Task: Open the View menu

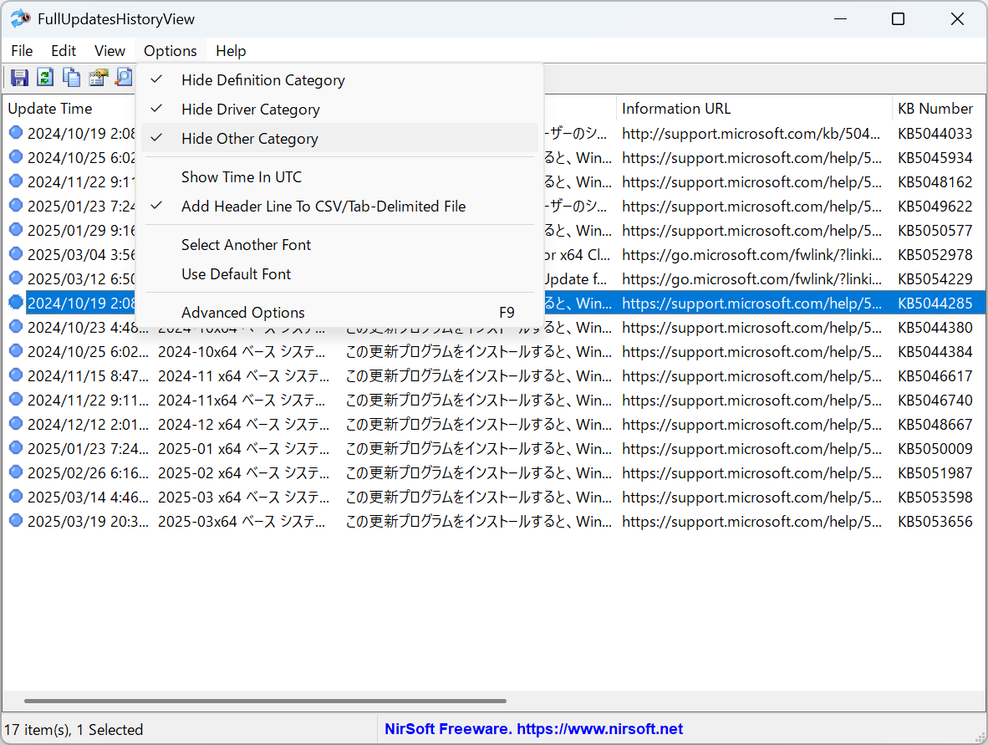Action: tap(109, 51)
